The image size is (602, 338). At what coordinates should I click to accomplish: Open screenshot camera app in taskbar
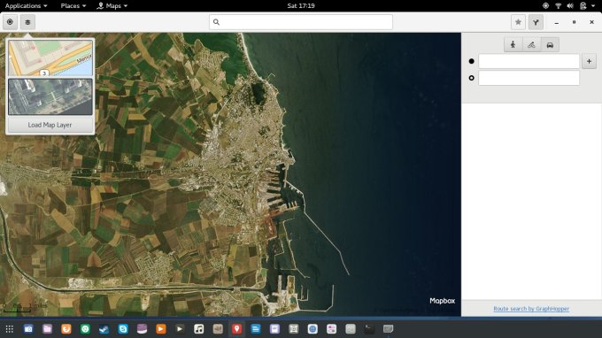(x=28, y=329)
